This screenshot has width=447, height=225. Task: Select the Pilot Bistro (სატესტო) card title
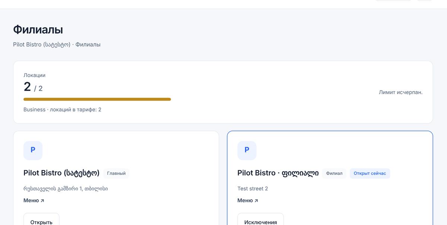(61, 173)
